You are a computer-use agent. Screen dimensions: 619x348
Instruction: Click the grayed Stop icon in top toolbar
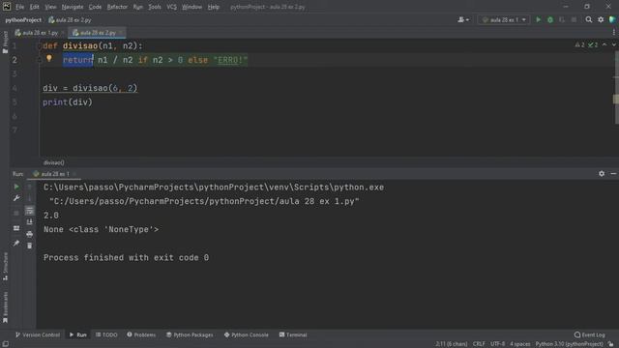(574, 19)
